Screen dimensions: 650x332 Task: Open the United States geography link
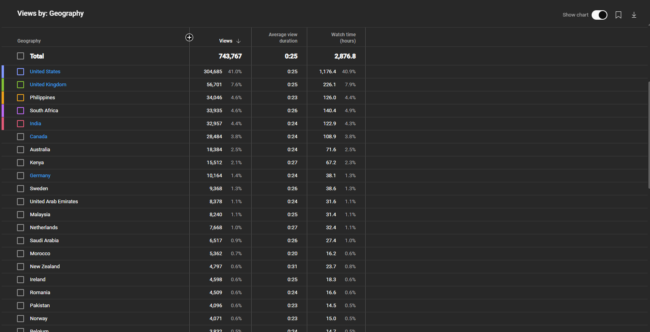[45, 72]
